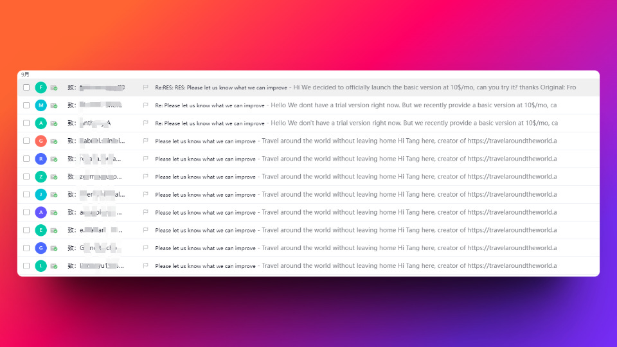Tick the checkbox in the L avatar row
This screenshot has height=347, width=617.
[26, 265]
